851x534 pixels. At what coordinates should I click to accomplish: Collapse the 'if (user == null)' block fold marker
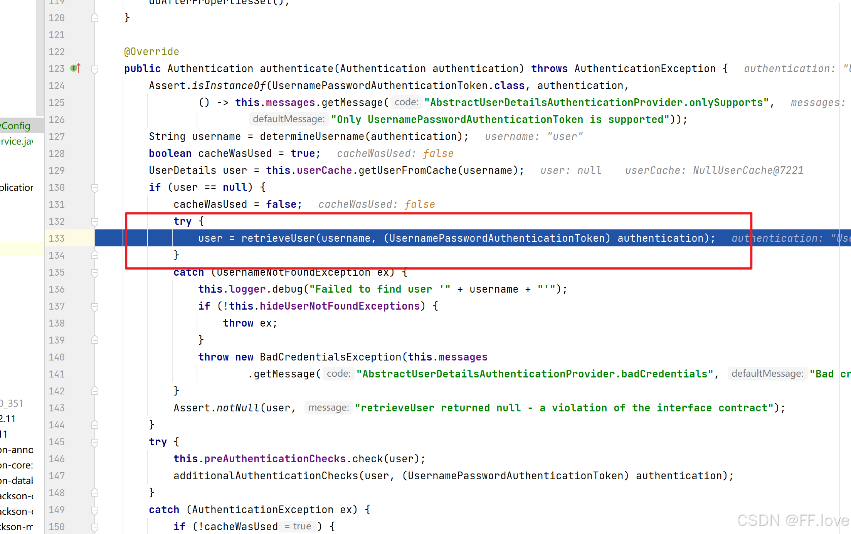coord(95,188)
